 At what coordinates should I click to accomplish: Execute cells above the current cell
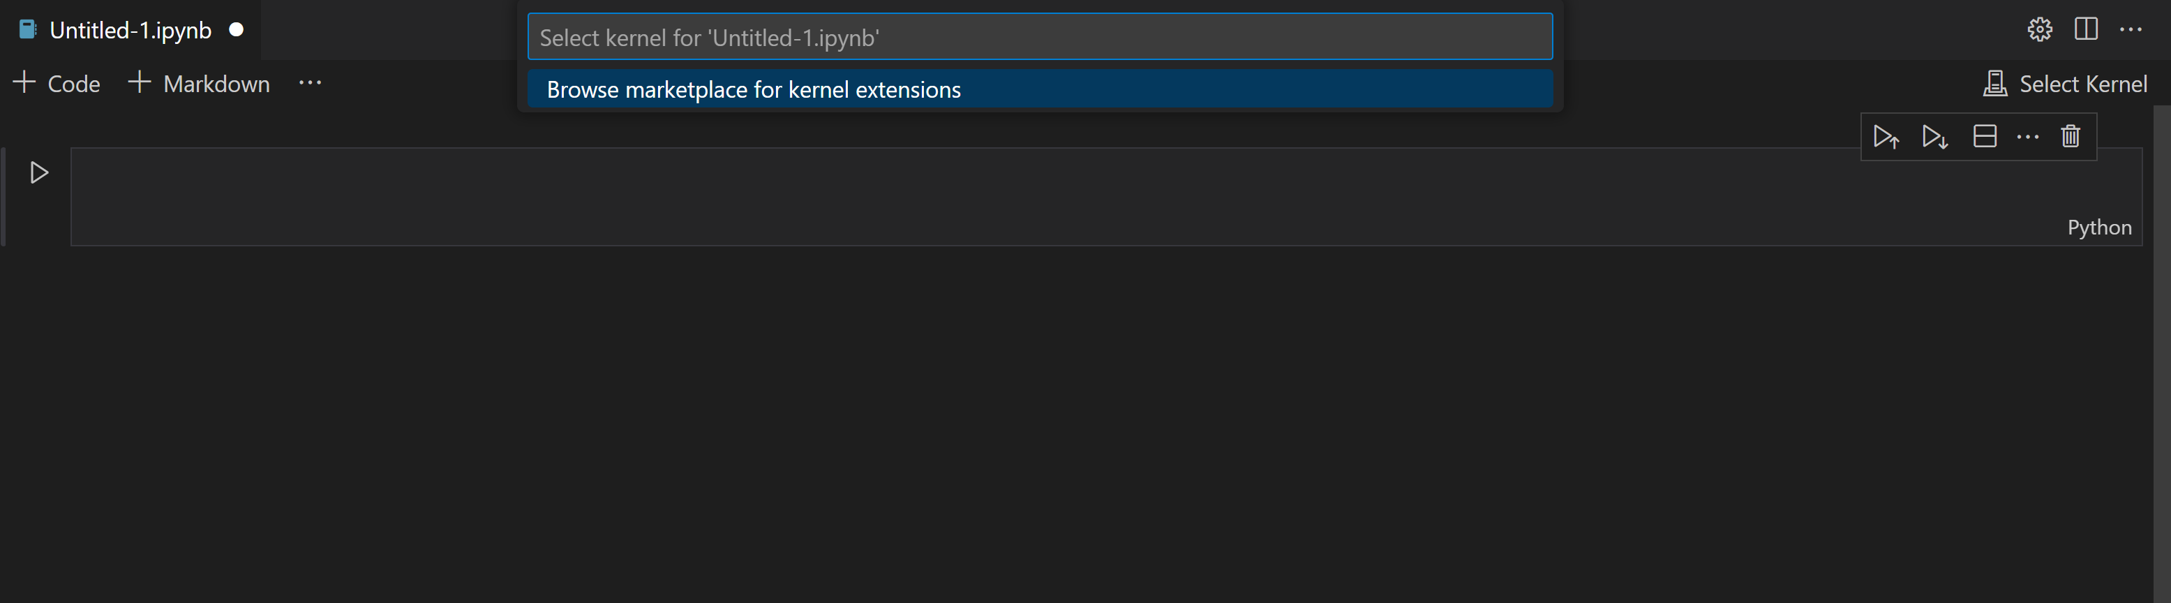tap(1886, 136)
